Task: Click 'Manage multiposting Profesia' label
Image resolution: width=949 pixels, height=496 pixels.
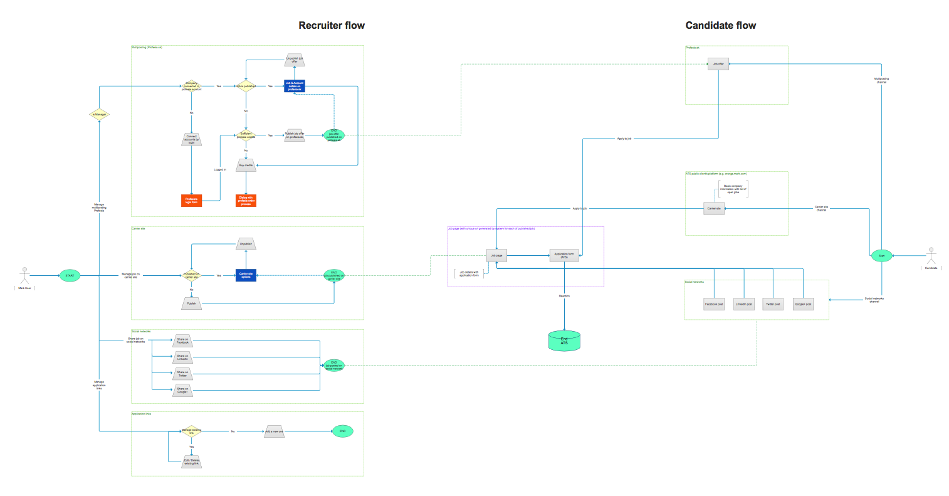Action: [x=99, y=208]
